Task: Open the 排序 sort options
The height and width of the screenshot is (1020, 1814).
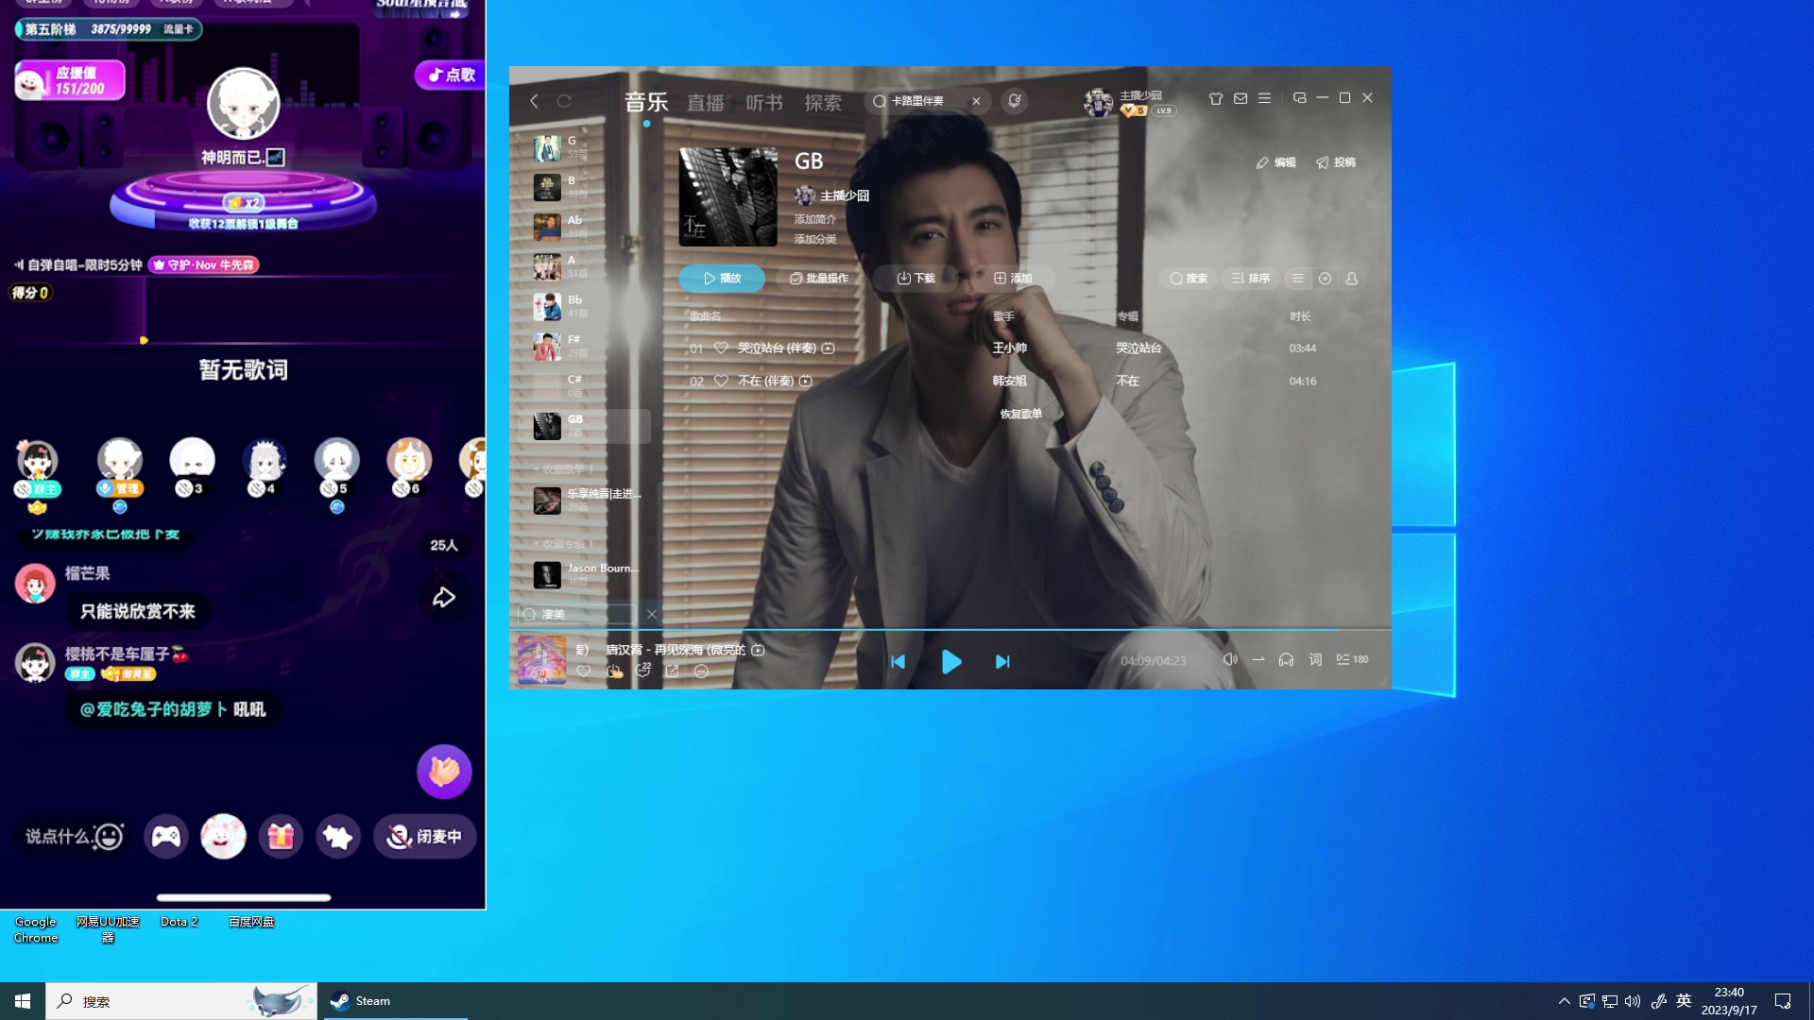Action: [1250, 279]
